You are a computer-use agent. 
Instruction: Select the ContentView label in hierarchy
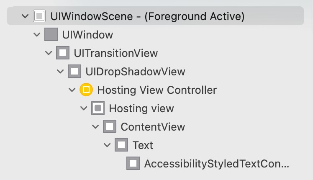(153, 127)
